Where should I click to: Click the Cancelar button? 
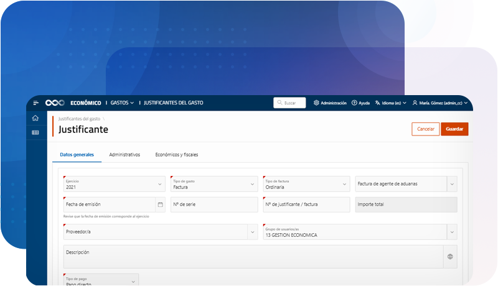(425, 129)
